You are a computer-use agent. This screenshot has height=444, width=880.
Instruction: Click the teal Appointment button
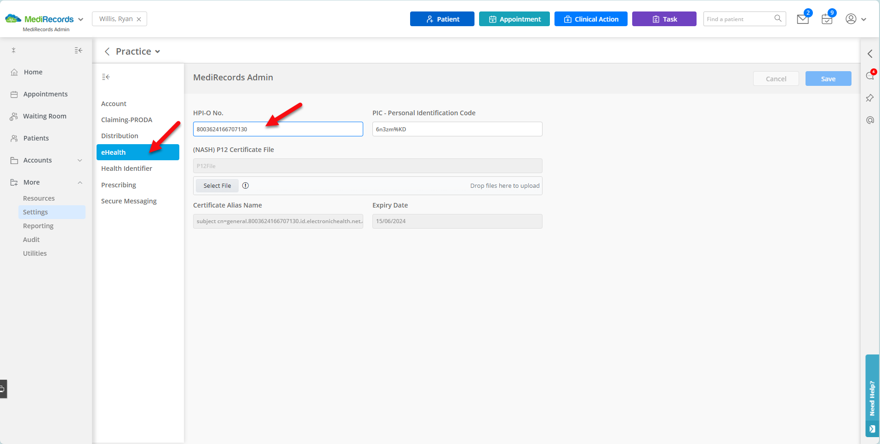(514, 19)
